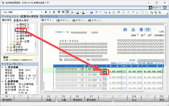
Task: Click the F12 保存 button
Action: (162, 98)
